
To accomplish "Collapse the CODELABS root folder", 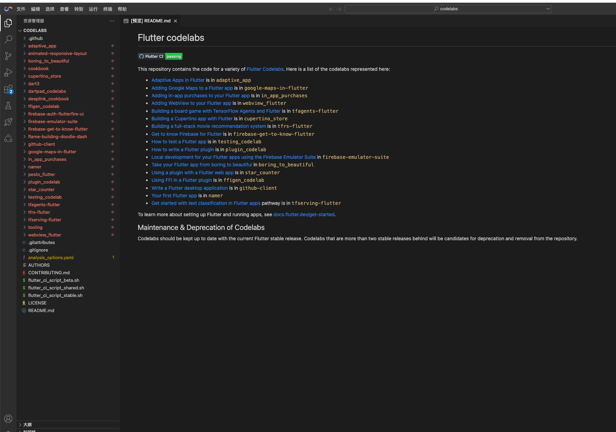I will 68,31.
